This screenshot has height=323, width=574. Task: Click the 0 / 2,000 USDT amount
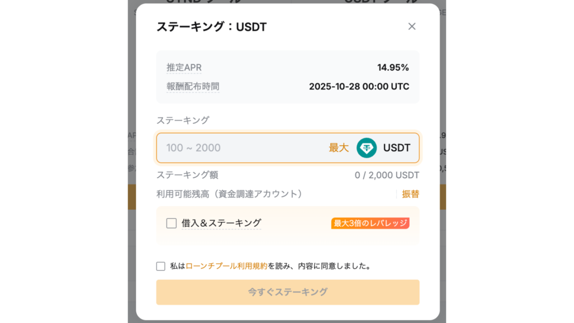(387, 175)
